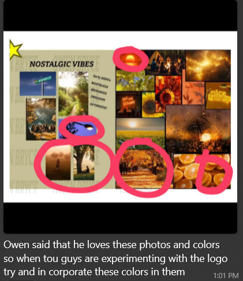Open the circled red sunset photo
This screenshot has height=281, width=243.
130,58
